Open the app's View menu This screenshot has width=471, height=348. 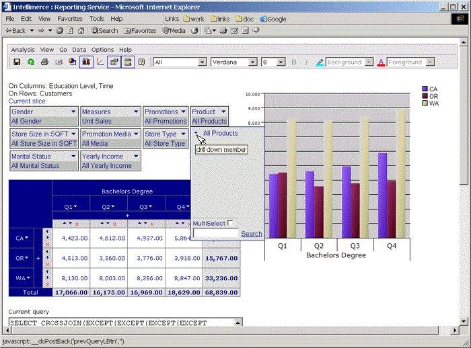click(x=47, y=50)
